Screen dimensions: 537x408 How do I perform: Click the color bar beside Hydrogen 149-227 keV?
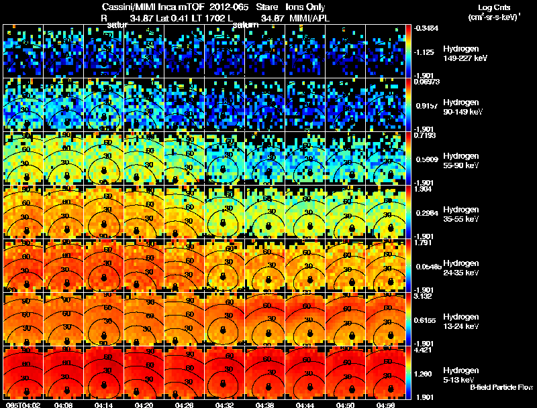pos(408,52)
